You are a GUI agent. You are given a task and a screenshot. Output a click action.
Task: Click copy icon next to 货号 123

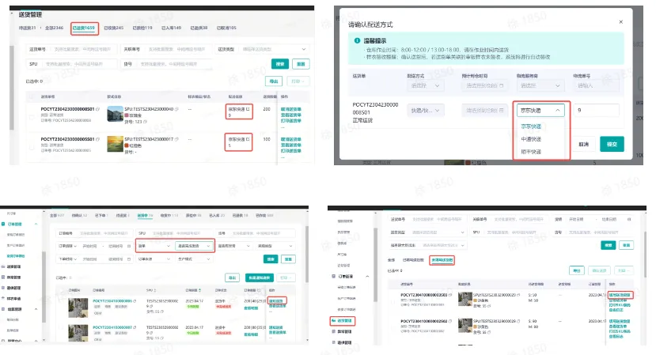[x=145, y=122]
